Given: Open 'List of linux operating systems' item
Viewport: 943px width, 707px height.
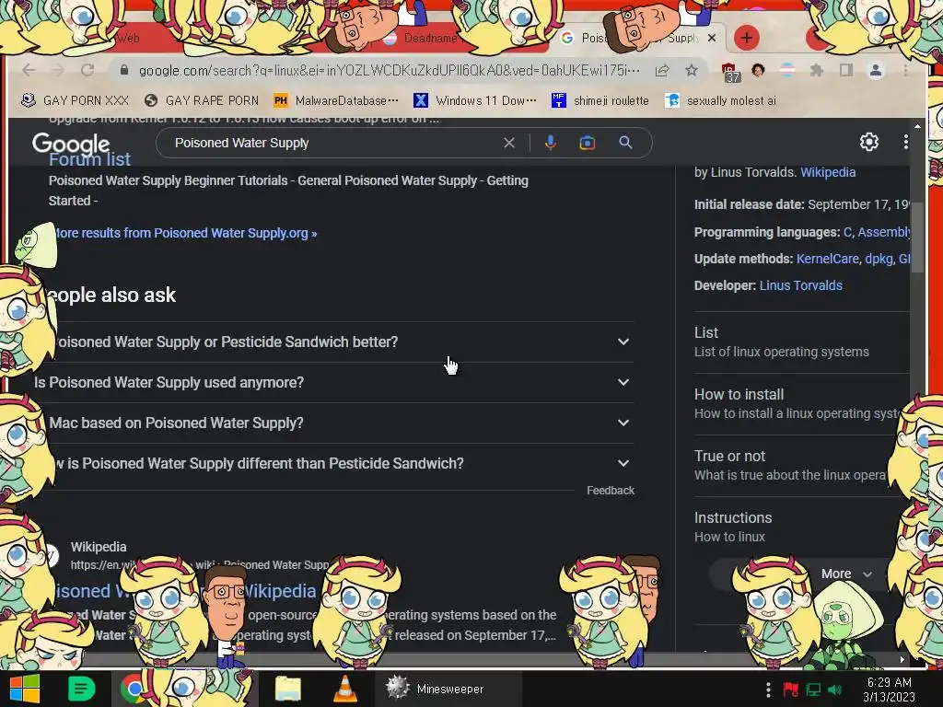Looking at the screenshot, I should (x=801, y=342).
